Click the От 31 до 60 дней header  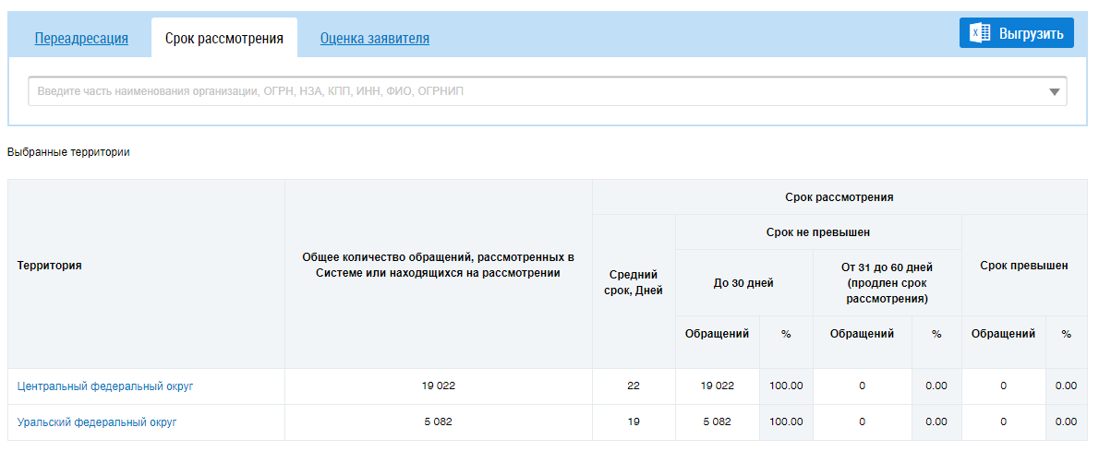887,283
